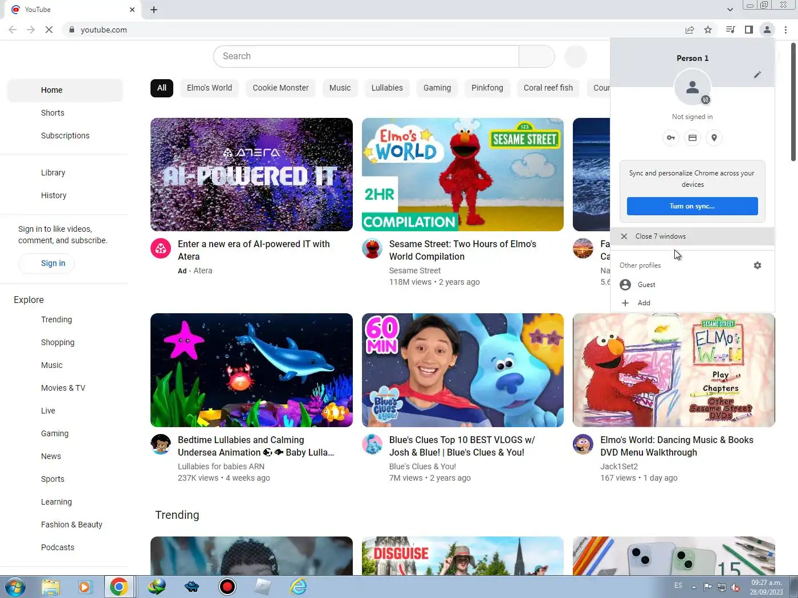Screen dimensions: 798x598
Task: Open Movies & TV under Explore
Action: coord(65,388)
